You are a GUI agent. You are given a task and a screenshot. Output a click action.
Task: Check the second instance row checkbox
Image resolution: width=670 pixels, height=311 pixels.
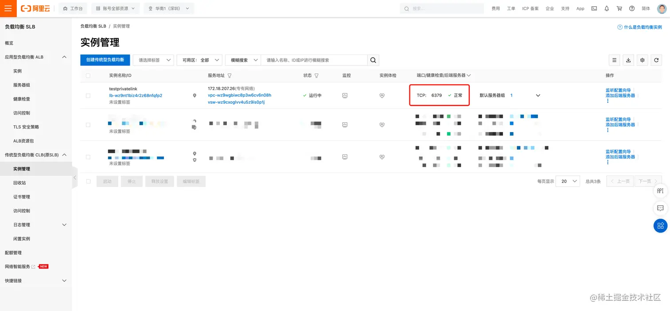coord(88,125)
